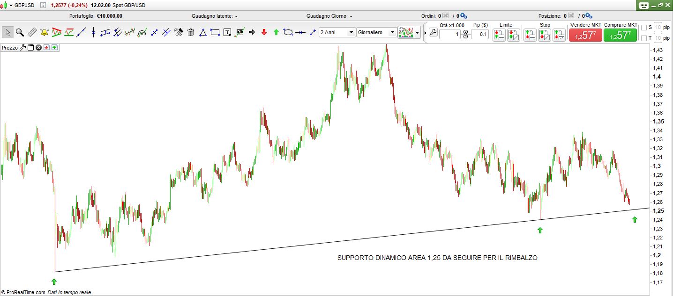Image resolution: width=673 pixels, height=296 pixels.
Task: Enable the S stop-loss checkbox
Action: point(643,27)
